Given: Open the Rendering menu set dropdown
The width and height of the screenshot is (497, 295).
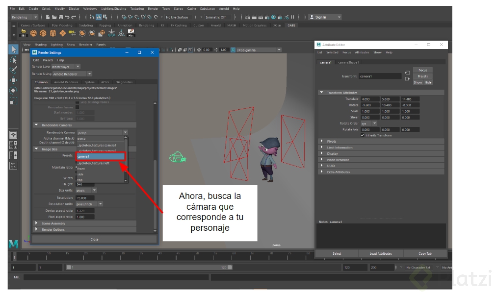Looking at the screenshot, I should [x=25, y=17].
